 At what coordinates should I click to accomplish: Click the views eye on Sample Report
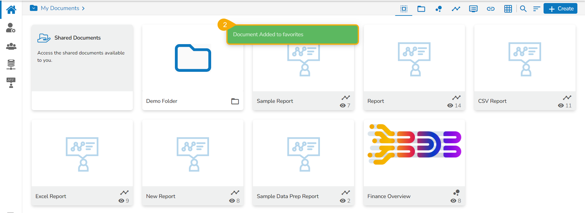[x=343, y=106]
